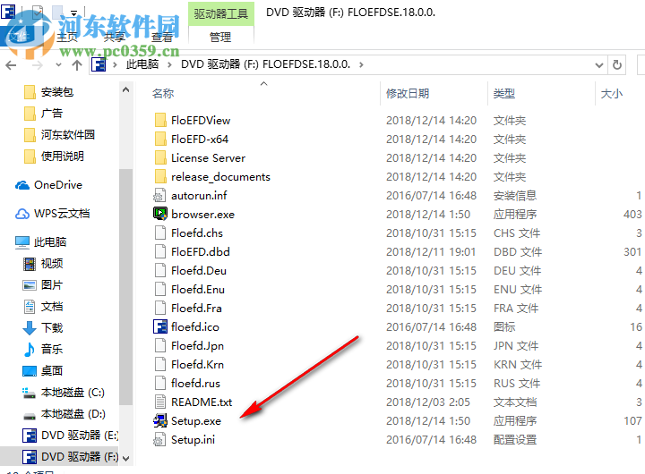645x474 pixels.
Task: Select the floefd.ico icon file
Action: coord(160,327)
